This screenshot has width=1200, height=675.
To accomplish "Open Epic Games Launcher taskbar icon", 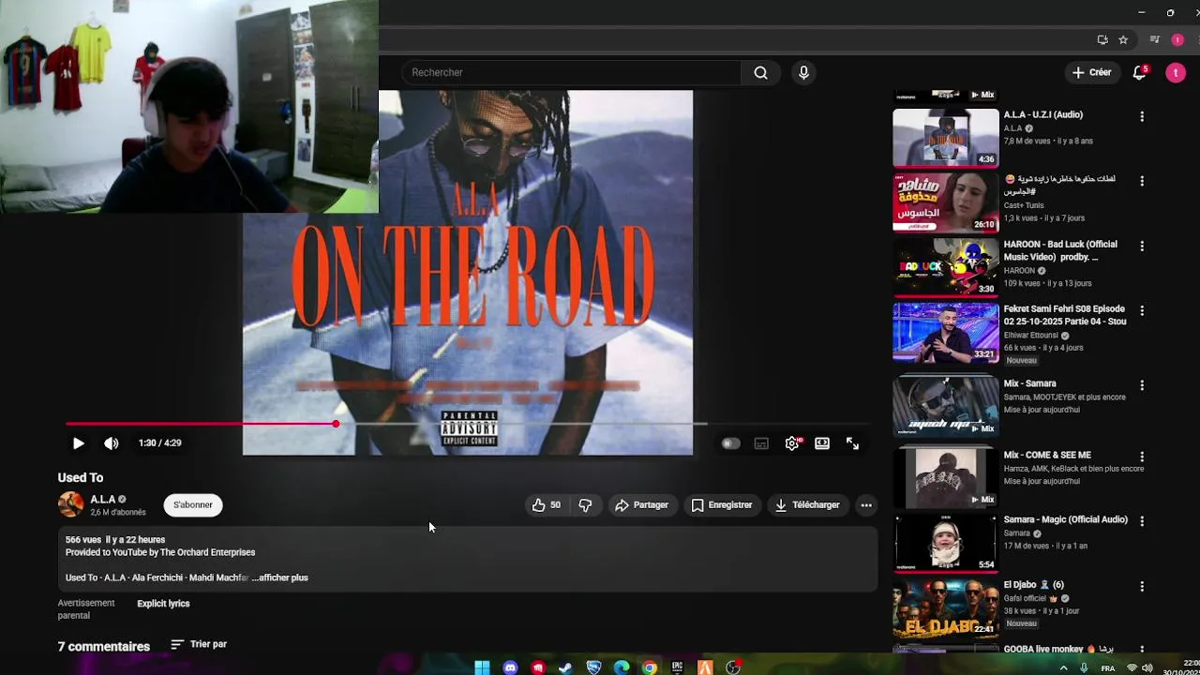I will click(677, 667).
